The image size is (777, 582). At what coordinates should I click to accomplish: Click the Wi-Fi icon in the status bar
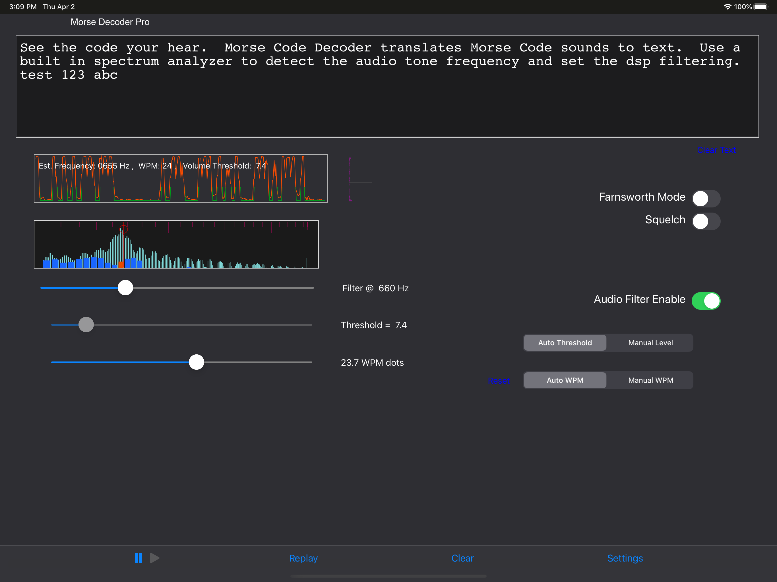click(728, 6)
